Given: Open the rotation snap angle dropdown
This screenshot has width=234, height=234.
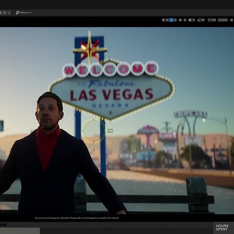Looking at the screenshot, I should point(203,20).
